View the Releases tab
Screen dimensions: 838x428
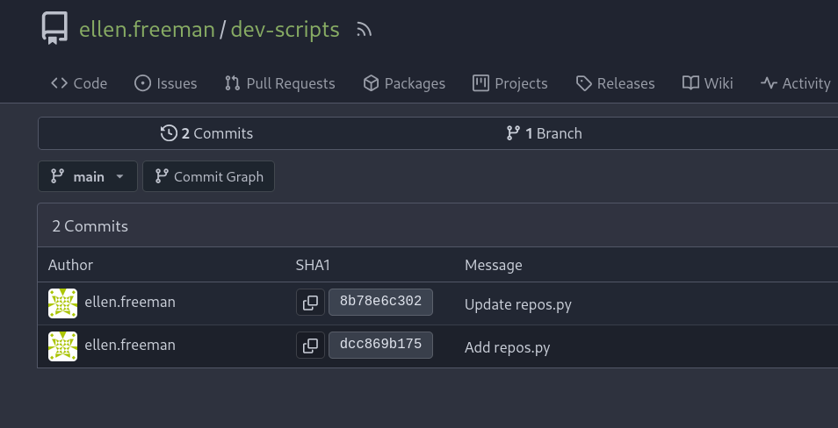click(615, 83)
